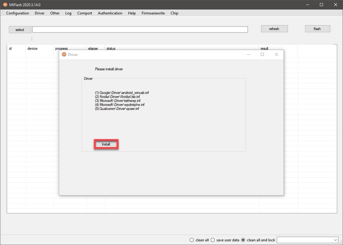Viewport: 343px width, 245px height.
Task: Click the Qualcomm qcser.inf driver entry
Action: [x=117, y=109]
